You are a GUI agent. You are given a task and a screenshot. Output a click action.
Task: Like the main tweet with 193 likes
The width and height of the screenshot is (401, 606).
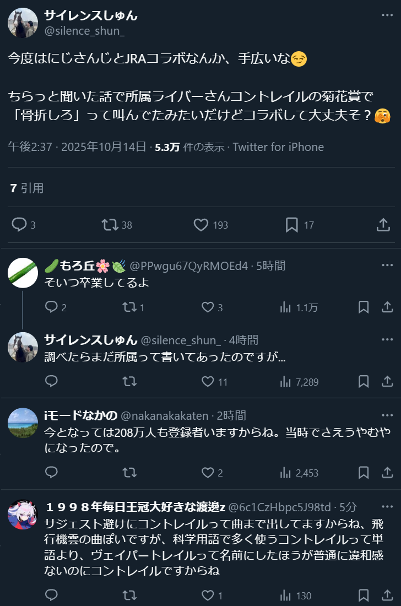click(x=201, y=225)
